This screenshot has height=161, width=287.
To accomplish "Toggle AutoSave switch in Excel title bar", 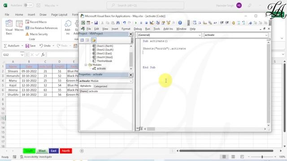I will (x=29, y=5).
